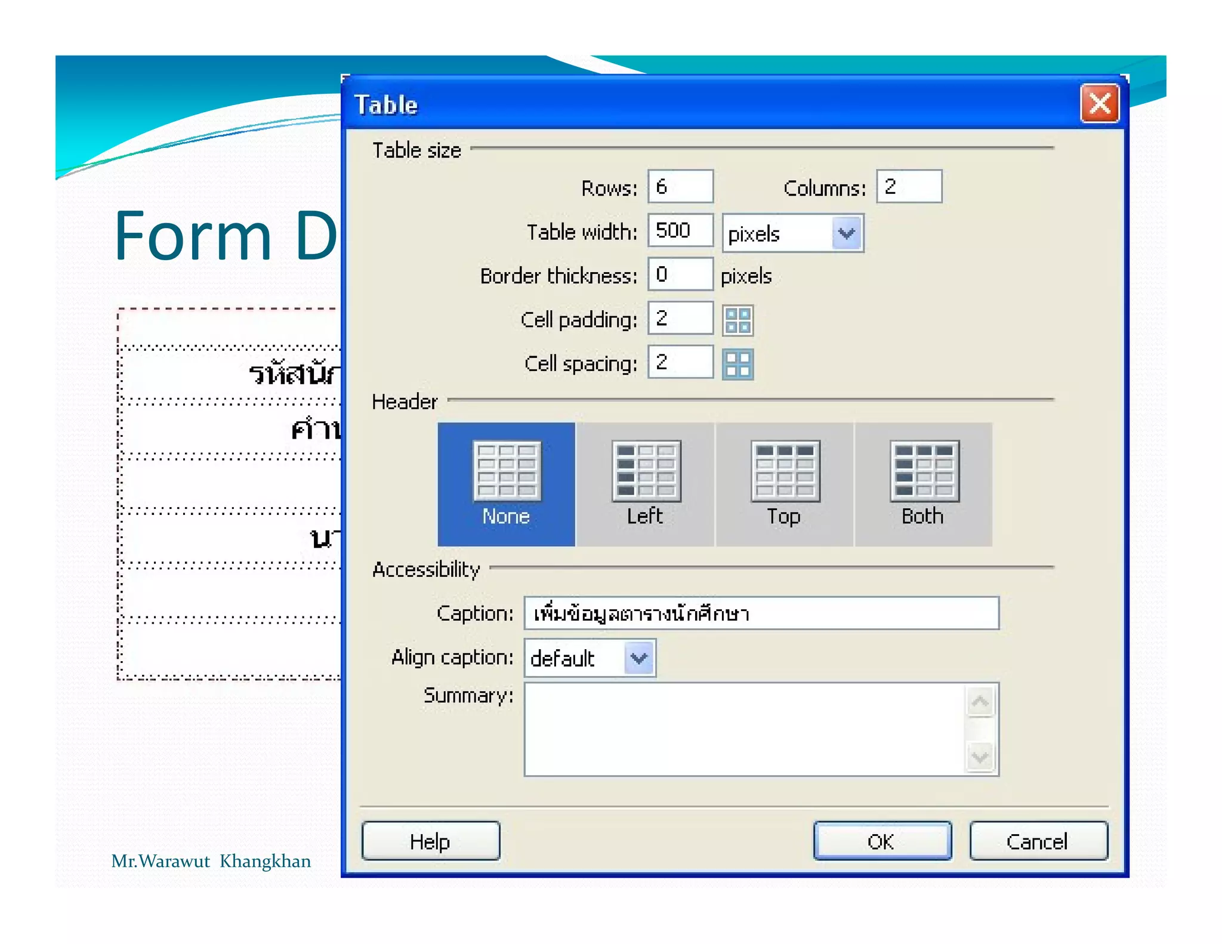The image size is (1222, 944).
Task: Open the table width pixels dropdown
Action: pos(793,233)
